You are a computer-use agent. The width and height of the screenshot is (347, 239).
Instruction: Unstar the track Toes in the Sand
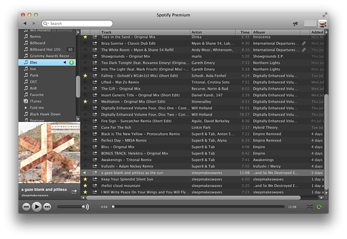[85, 37]
